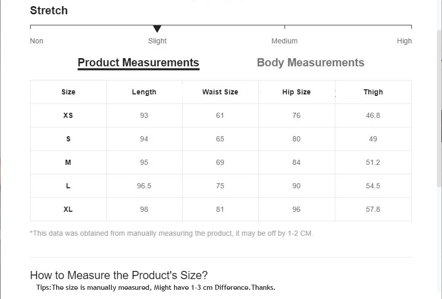Click the L size length value 96.5
The image size is (442, 299).
pyautogui.click(x=144, y=186)
